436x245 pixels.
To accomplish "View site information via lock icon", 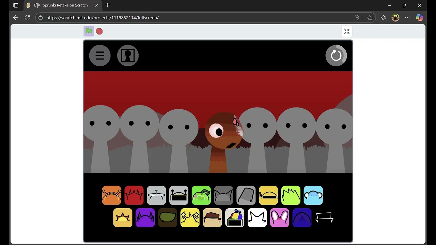I will point(41,18).
